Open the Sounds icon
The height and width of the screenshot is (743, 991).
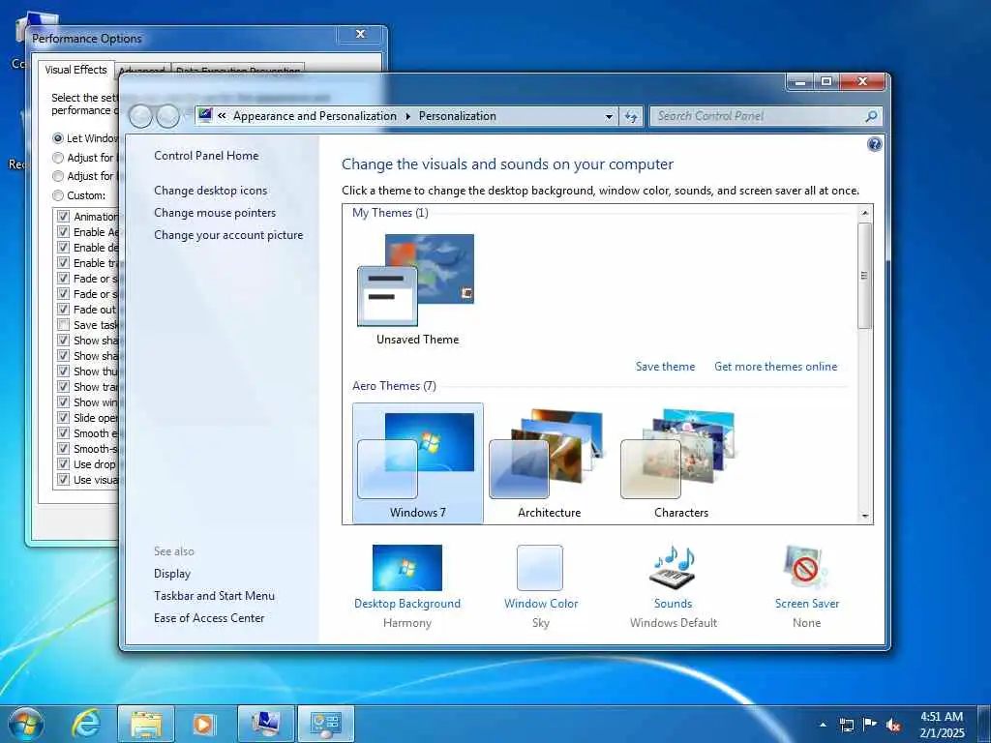[x=674, y=567]
